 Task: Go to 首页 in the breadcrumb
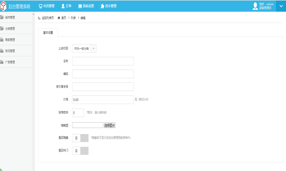pos(64,18)
